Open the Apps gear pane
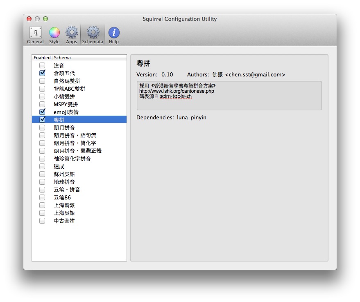360x302 pixels. point(72,35)
